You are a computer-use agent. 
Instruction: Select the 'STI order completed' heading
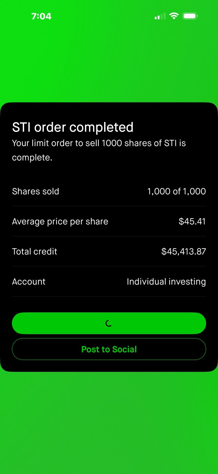(73, 127)
